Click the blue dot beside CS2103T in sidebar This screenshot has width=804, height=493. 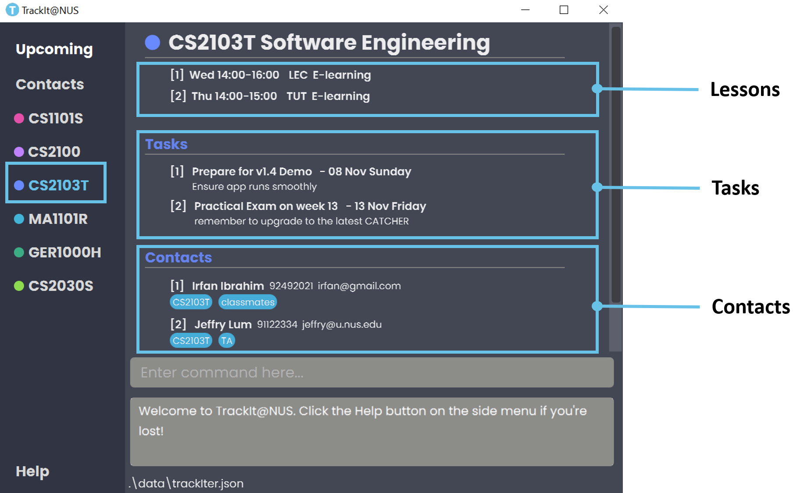[x=19, y=185]
